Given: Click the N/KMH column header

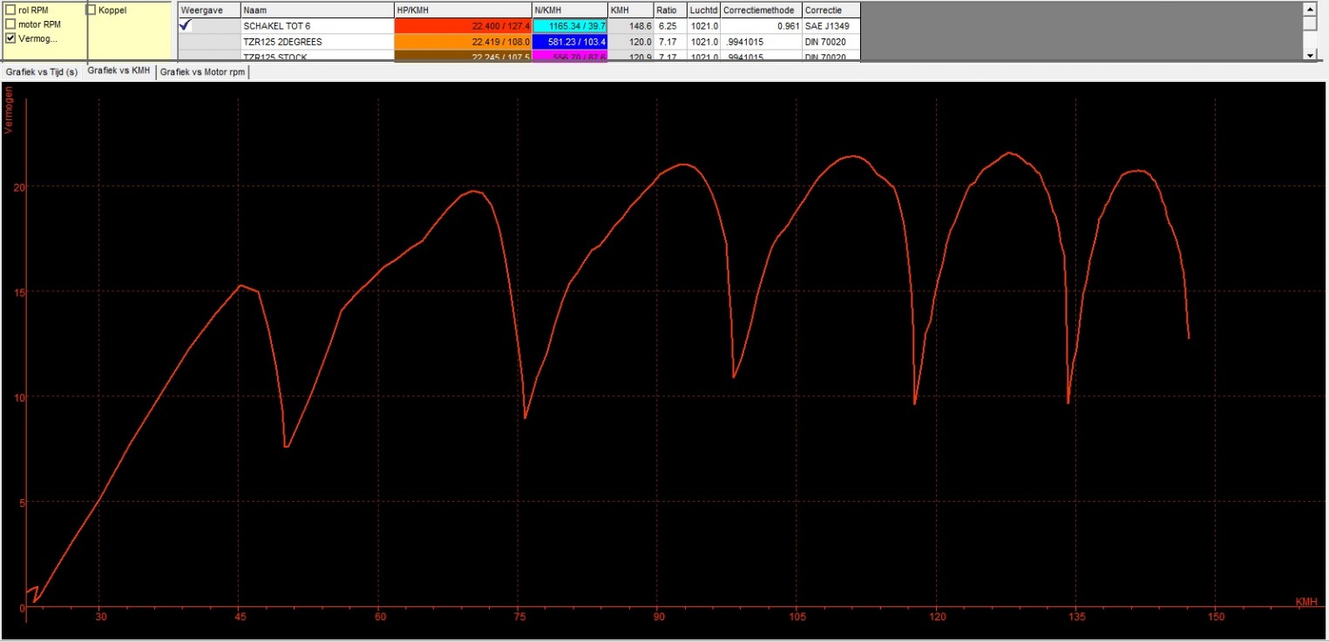Looking at the screenshot, I should pyautogui.click(x=570, y=10).
